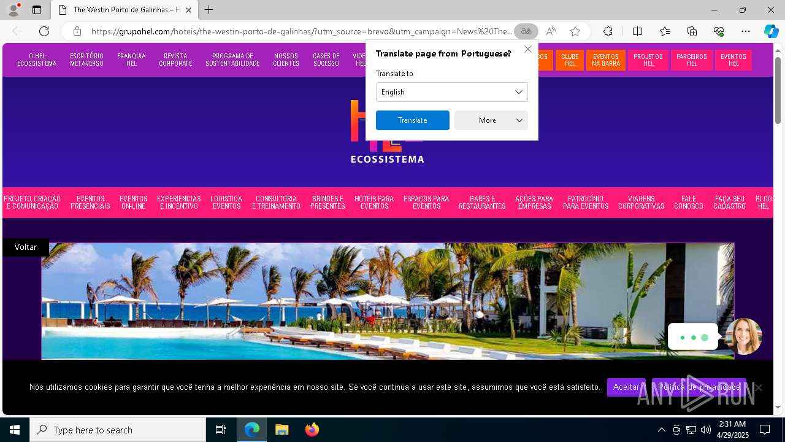Open Eventos HEL pink button
This screenshot has height=442, width=785.
[x=733, y=60]
